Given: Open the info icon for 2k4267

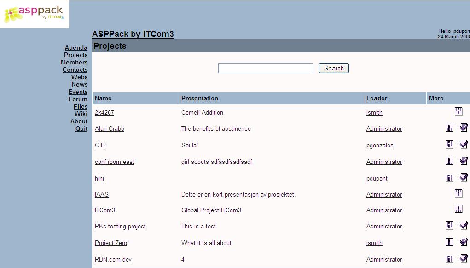Looking at the screenshot, I should coord(458,111).
